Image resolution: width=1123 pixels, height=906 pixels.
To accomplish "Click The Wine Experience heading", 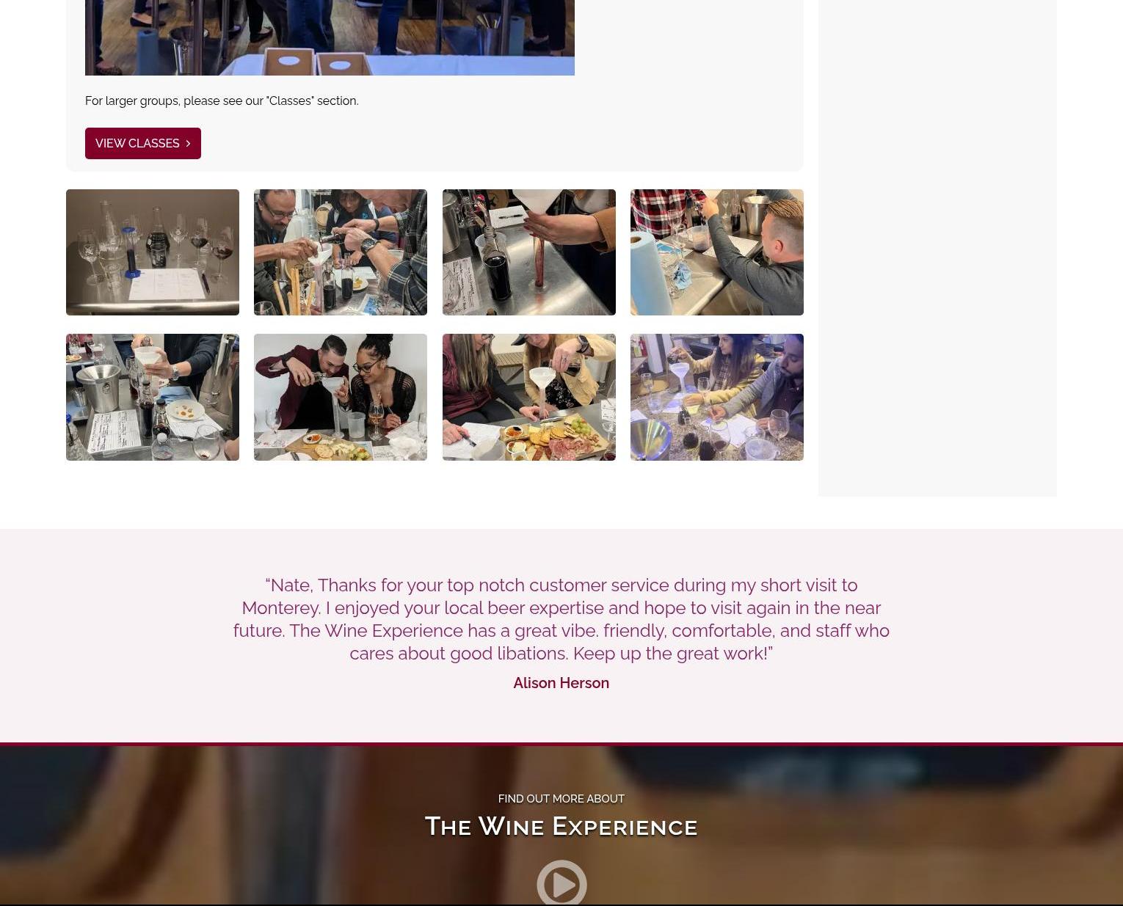I will [561, 827].
